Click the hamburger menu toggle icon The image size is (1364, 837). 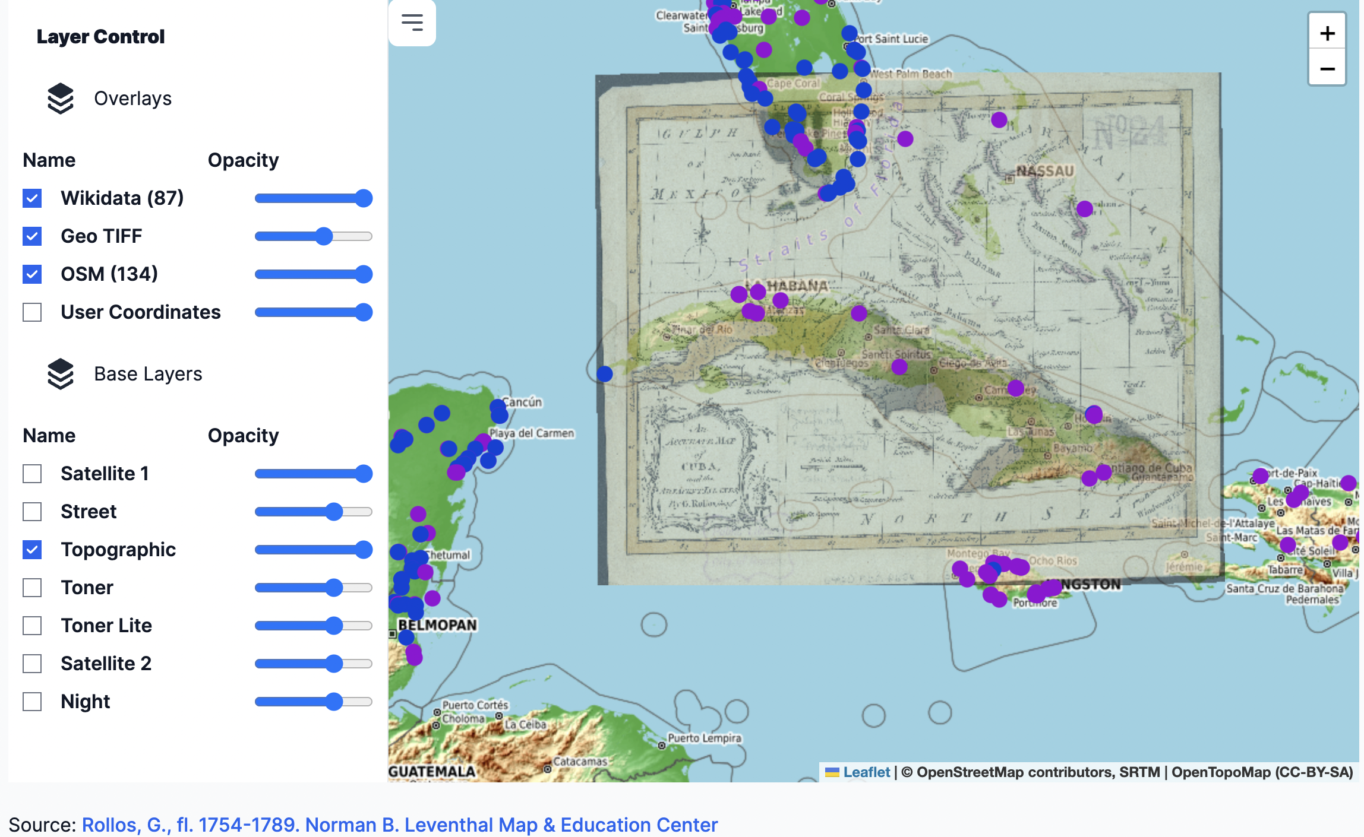coord(412,23)
